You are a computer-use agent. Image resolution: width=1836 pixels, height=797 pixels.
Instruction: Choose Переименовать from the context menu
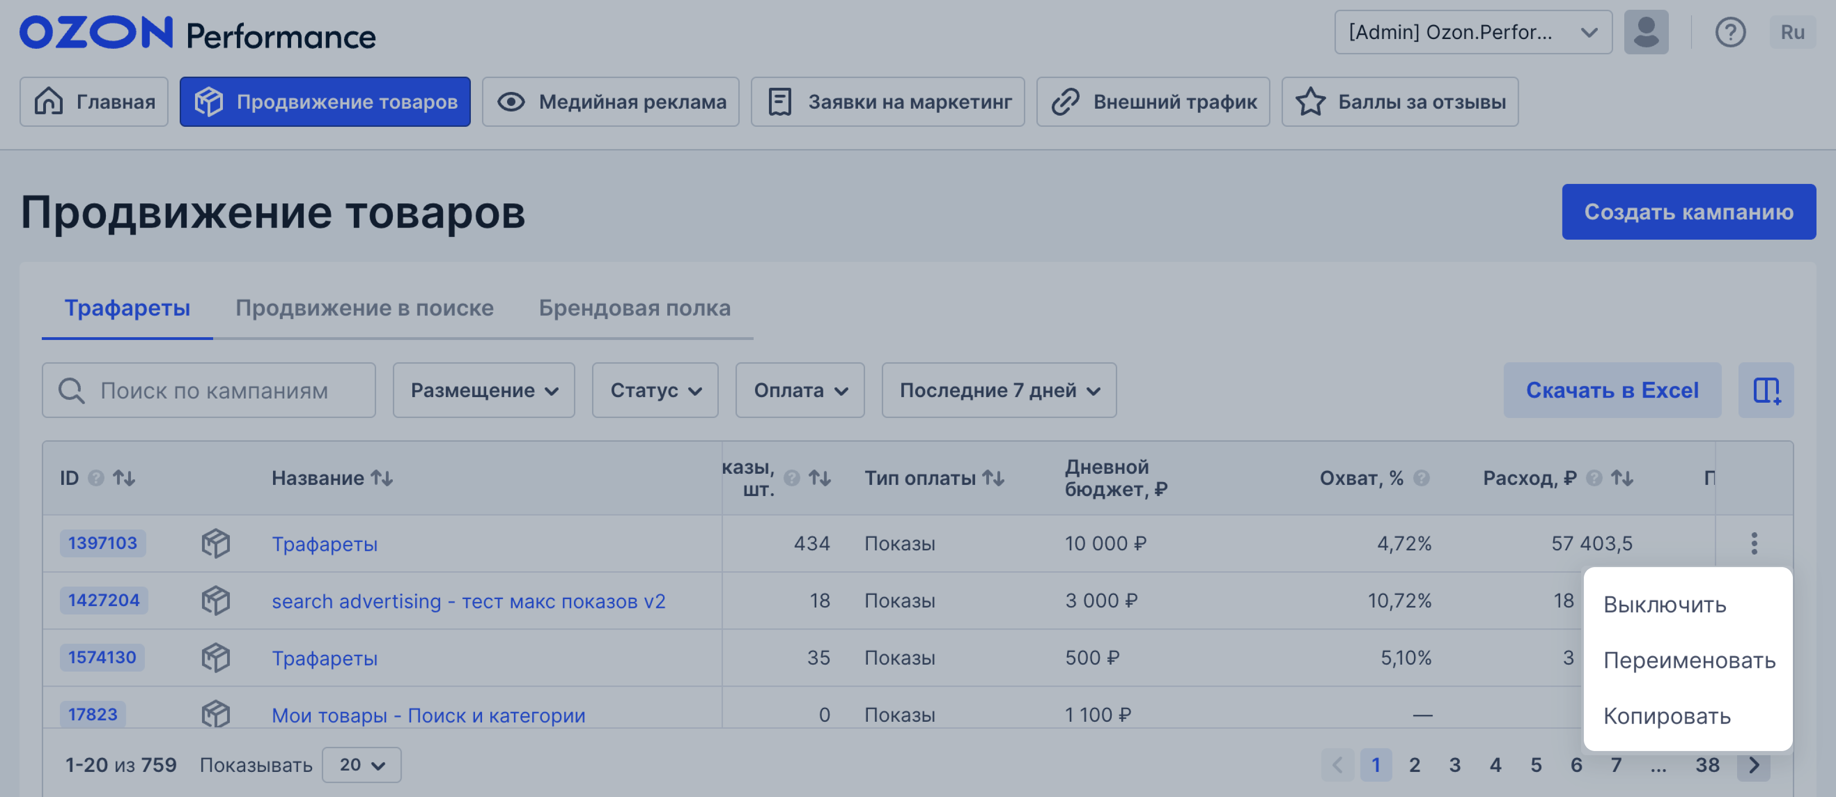(x=1689, y=660)
